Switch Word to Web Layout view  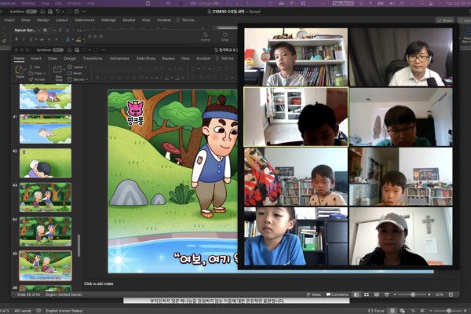(402, 311)
